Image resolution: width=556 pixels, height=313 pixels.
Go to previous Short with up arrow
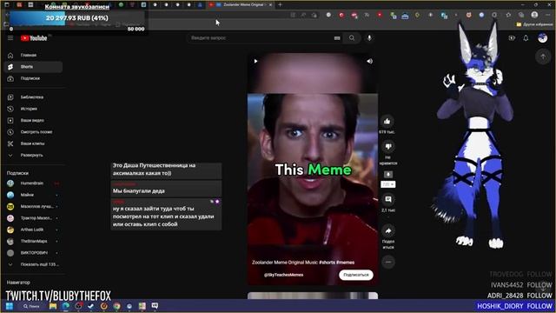point(543,57)
